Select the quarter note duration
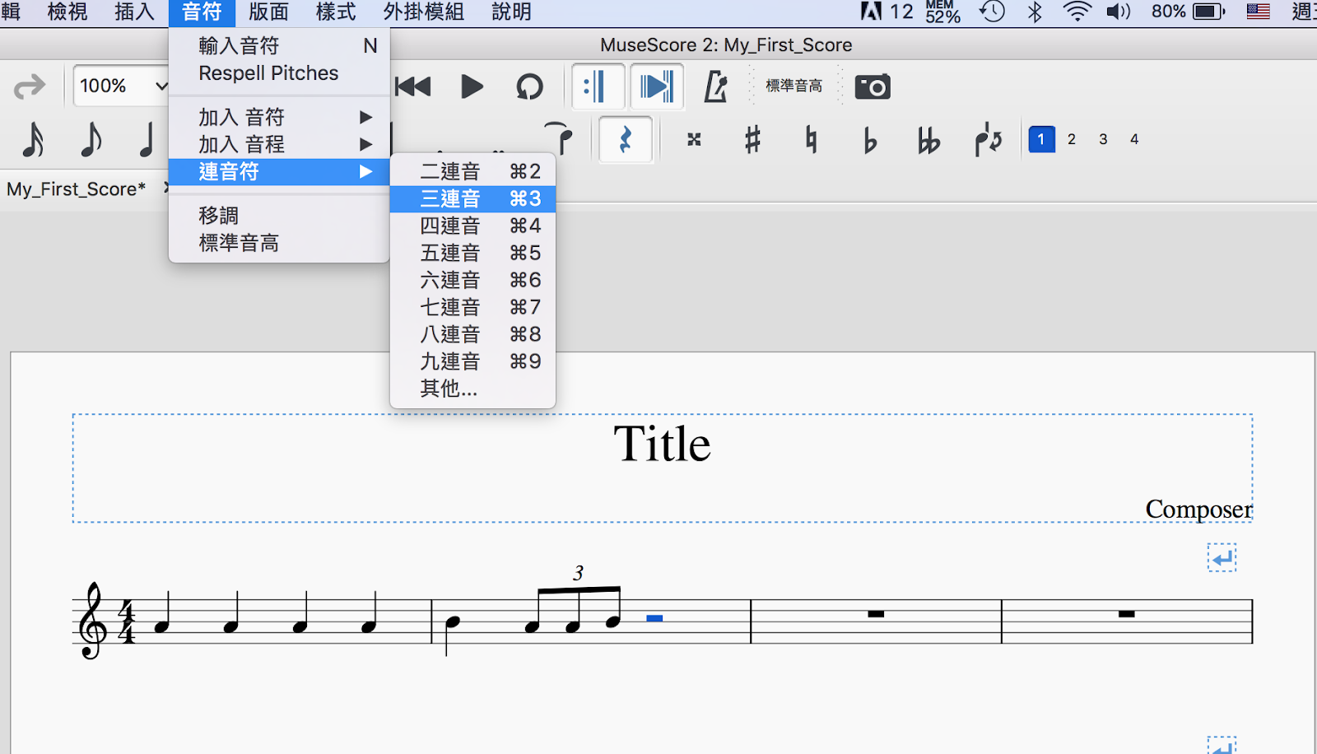The height and width of the screenshot is (754, 1317). coord(147,139)
